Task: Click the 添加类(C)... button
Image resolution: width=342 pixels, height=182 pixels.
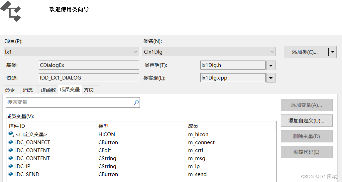Action: click(305, 52)
